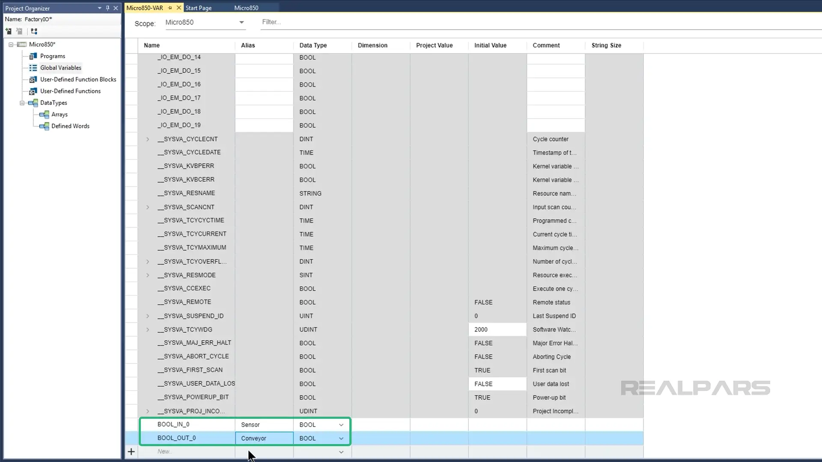822x462 pixels.
Task: Click the Global Variables list icon
Action: tap(33, 68)
